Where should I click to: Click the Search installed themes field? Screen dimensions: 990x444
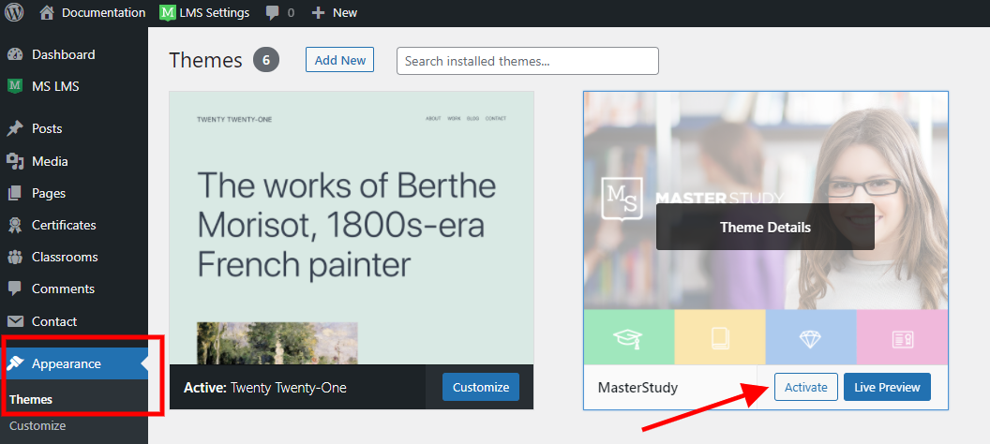click(x=527, y=61)
